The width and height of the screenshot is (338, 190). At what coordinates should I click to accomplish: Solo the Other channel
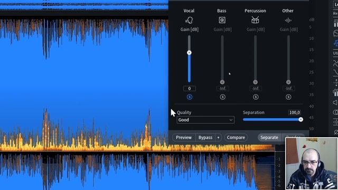coord(288,97)
